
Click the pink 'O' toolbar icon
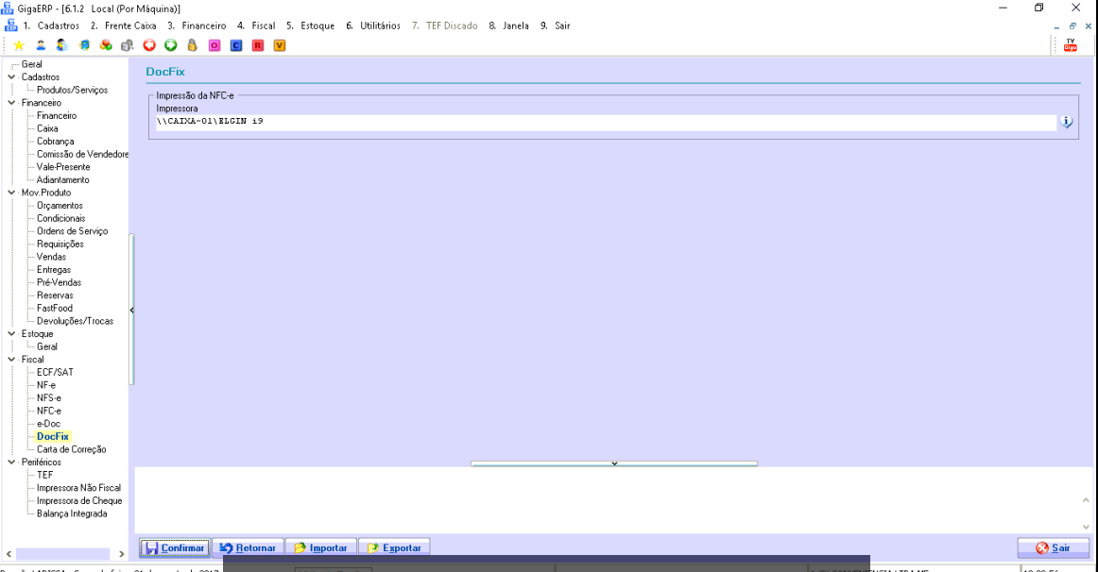[x=214, y=45]
